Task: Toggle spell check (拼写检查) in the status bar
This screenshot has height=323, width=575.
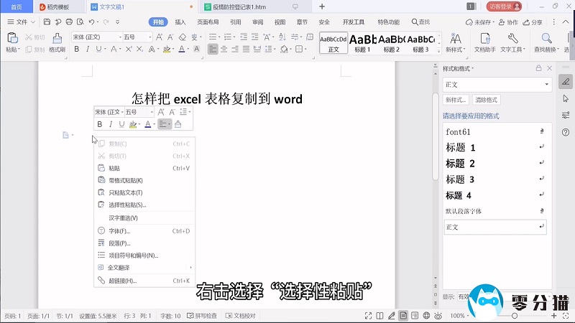Action: 204,316
